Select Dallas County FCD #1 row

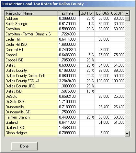click(64, 81)
